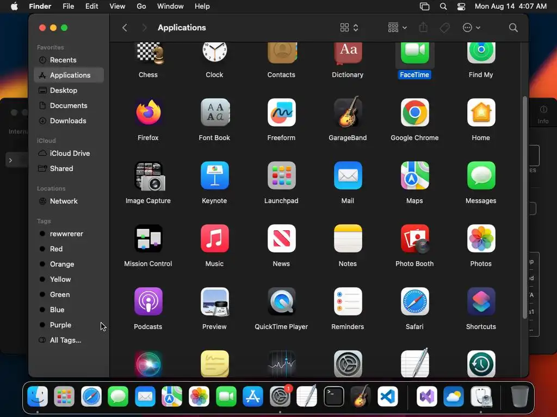The height and width of the screenshot is (417, 557).
Task: Filter by the Orange tag
Action: [x=69, y=264]
